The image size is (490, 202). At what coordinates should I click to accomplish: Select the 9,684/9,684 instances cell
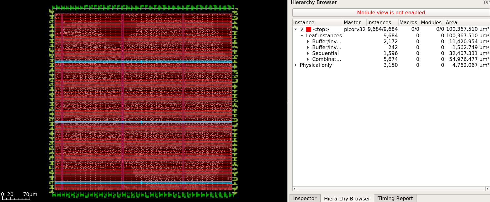[x=383, y=29]
